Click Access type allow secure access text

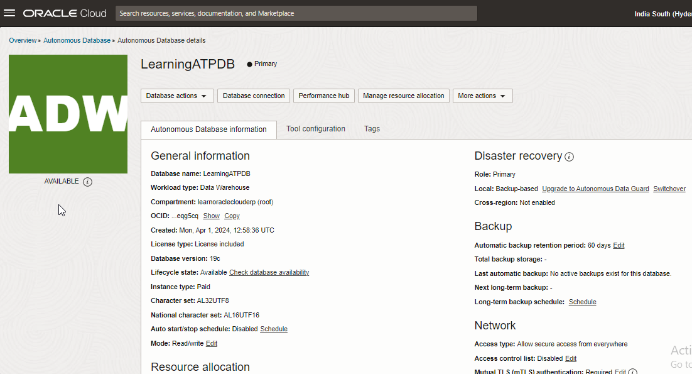tap(551, 344)
